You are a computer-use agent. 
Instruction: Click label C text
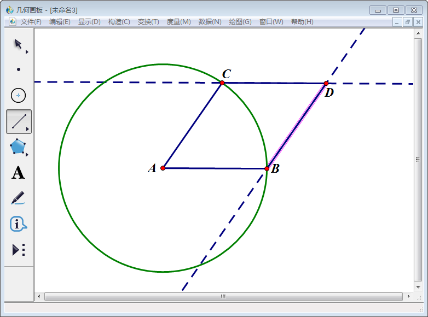click(227, 74)
